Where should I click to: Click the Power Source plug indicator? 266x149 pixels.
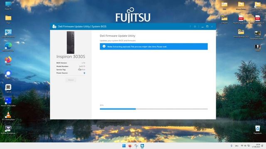point(84,73)
